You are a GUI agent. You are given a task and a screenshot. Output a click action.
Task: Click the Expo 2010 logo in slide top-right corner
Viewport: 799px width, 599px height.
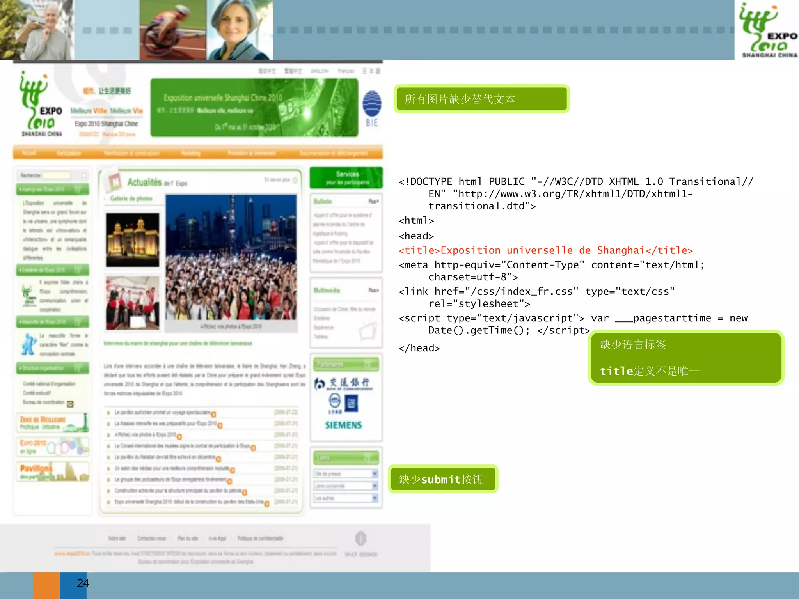coord(768,30)
